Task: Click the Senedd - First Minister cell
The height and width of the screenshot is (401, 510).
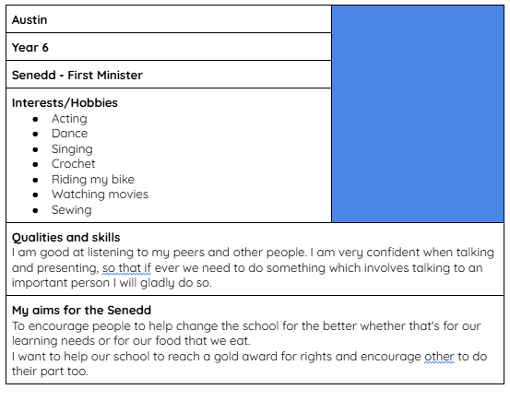Action: coord(169,75)
